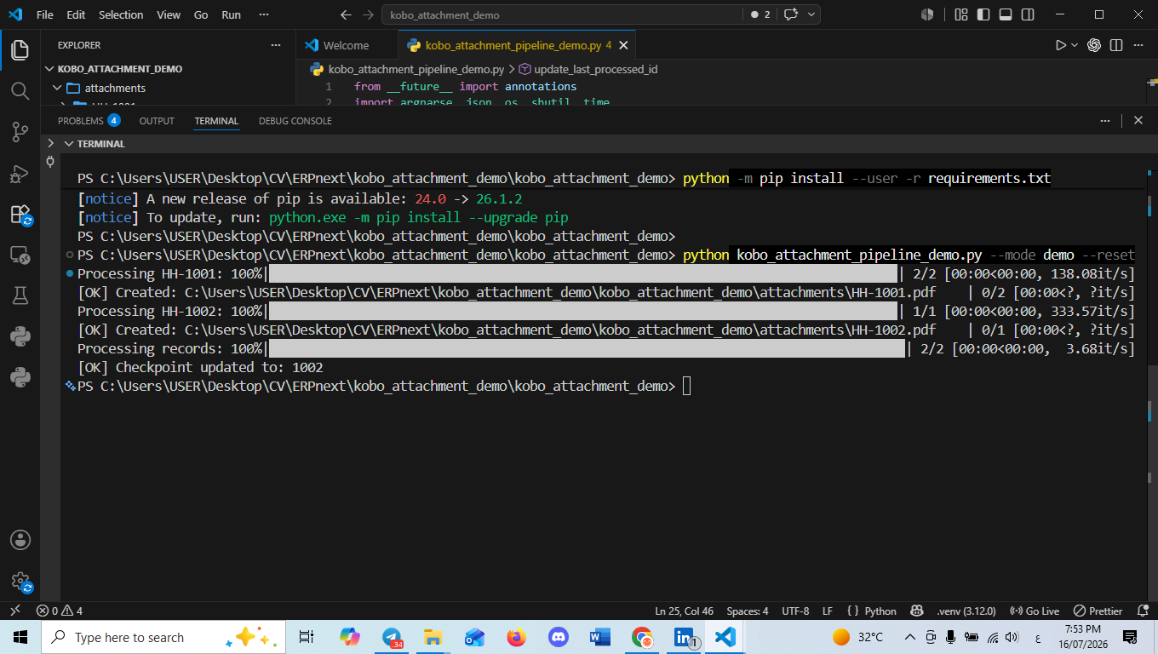Click the Spaces: 4 indentation indicator
This screenshot has height=654, width=1158.
[x=748, y=611]
